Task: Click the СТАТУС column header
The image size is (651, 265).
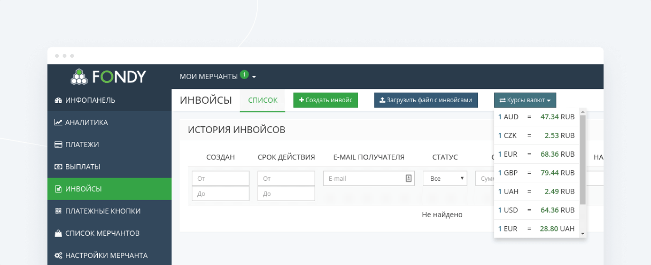Action: pyautogui.click(x=445, y=157)
